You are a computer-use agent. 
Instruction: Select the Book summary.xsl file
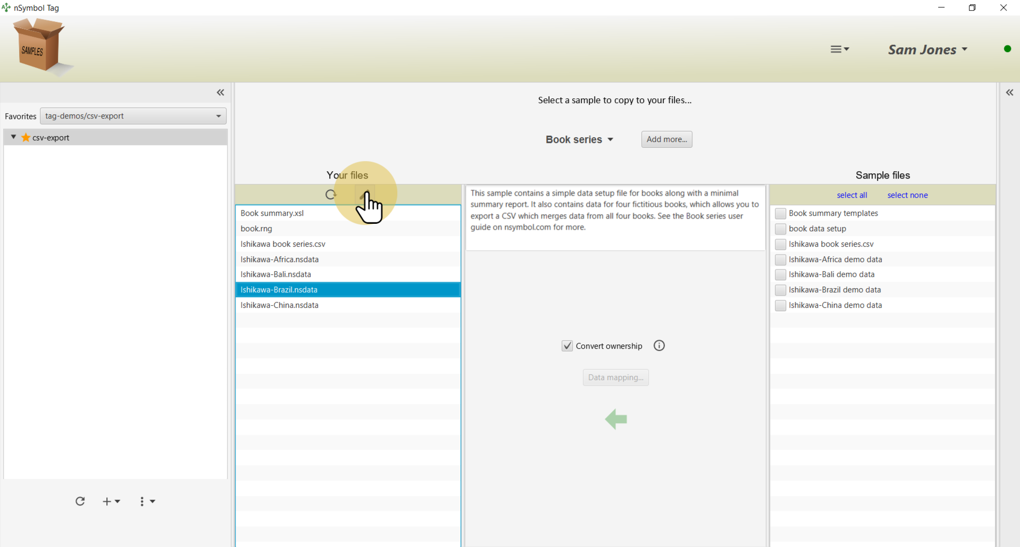click(348, 213)
